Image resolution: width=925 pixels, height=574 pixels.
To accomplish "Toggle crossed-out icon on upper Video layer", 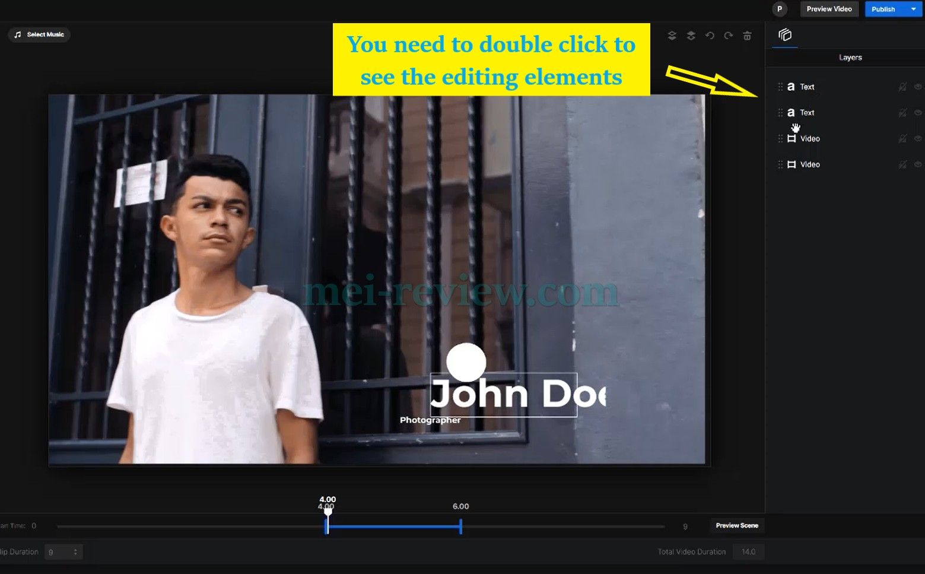I will coord(902,139).
